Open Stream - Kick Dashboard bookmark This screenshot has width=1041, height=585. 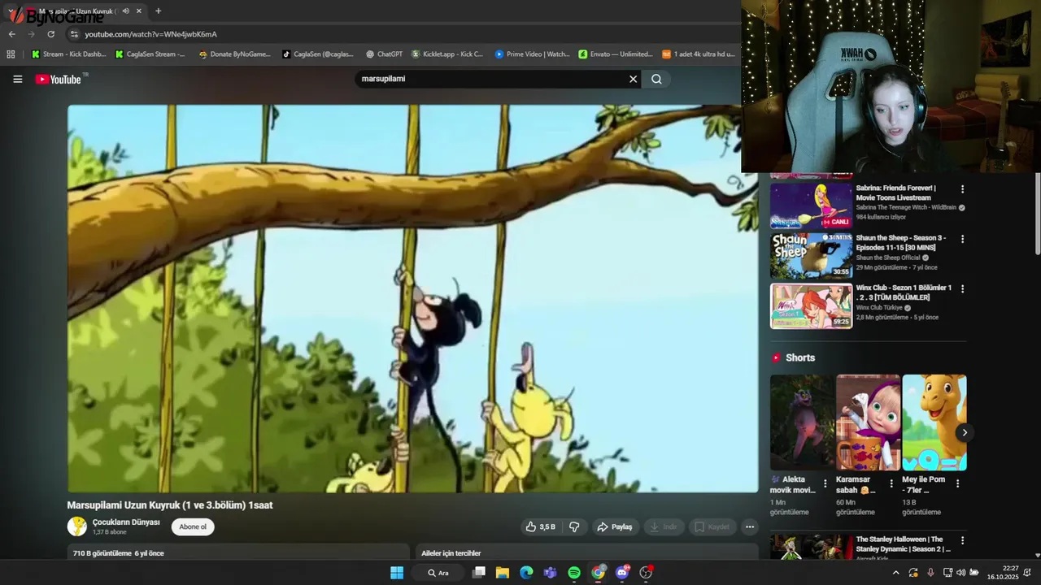(x=68, y=54)
